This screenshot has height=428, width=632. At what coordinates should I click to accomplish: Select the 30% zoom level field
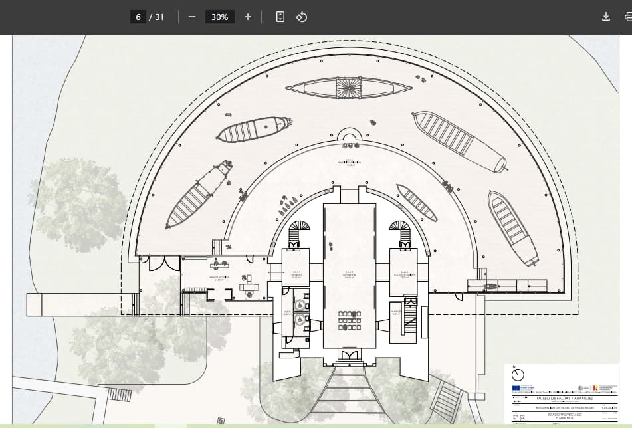[219, 17]
